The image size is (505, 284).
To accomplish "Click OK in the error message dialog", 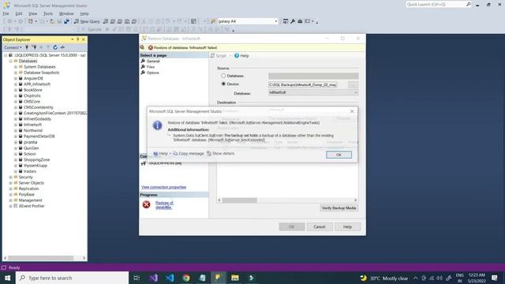I will click(x=339, y=155).
